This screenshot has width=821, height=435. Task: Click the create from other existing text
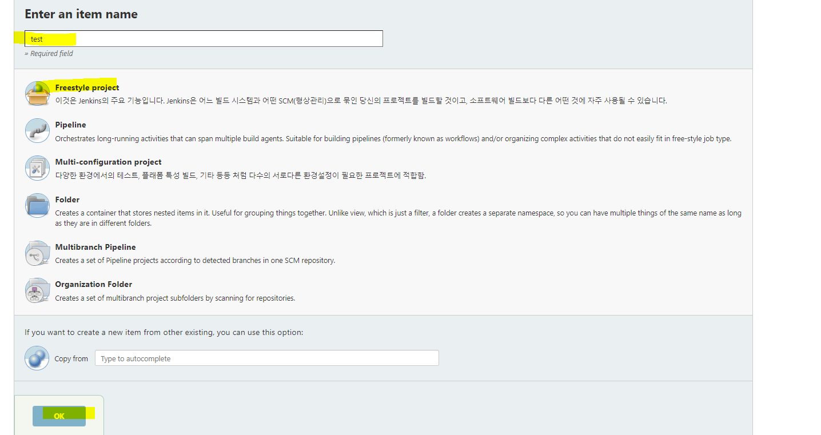(164, 332)
